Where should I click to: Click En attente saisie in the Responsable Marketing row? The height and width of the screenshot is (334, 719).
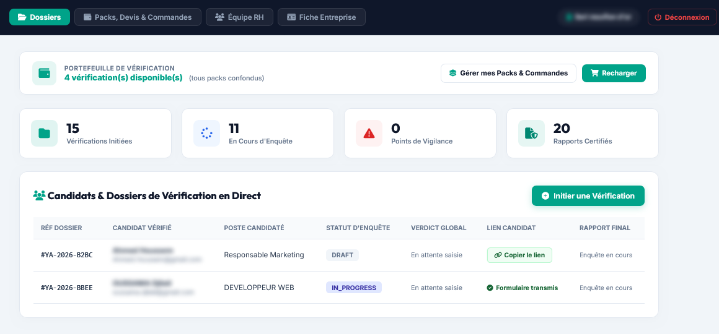436,255
